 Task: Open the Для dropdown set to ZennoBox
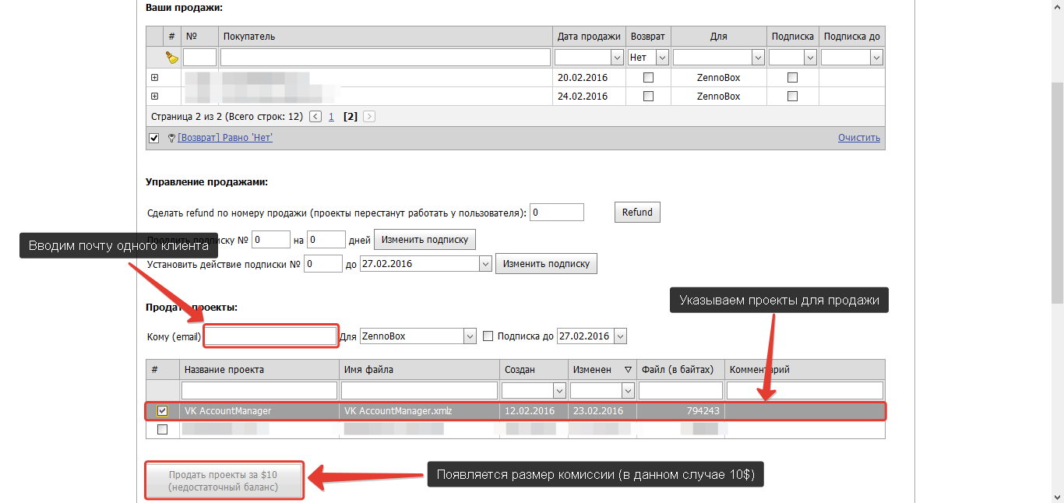pos(469,336)
